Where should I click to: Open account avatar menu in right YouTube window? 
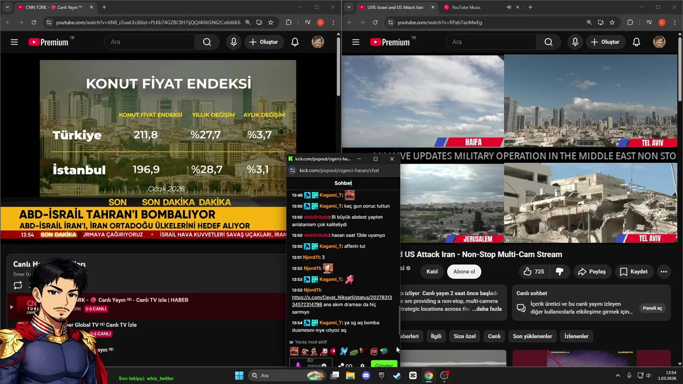pos(660,42)
